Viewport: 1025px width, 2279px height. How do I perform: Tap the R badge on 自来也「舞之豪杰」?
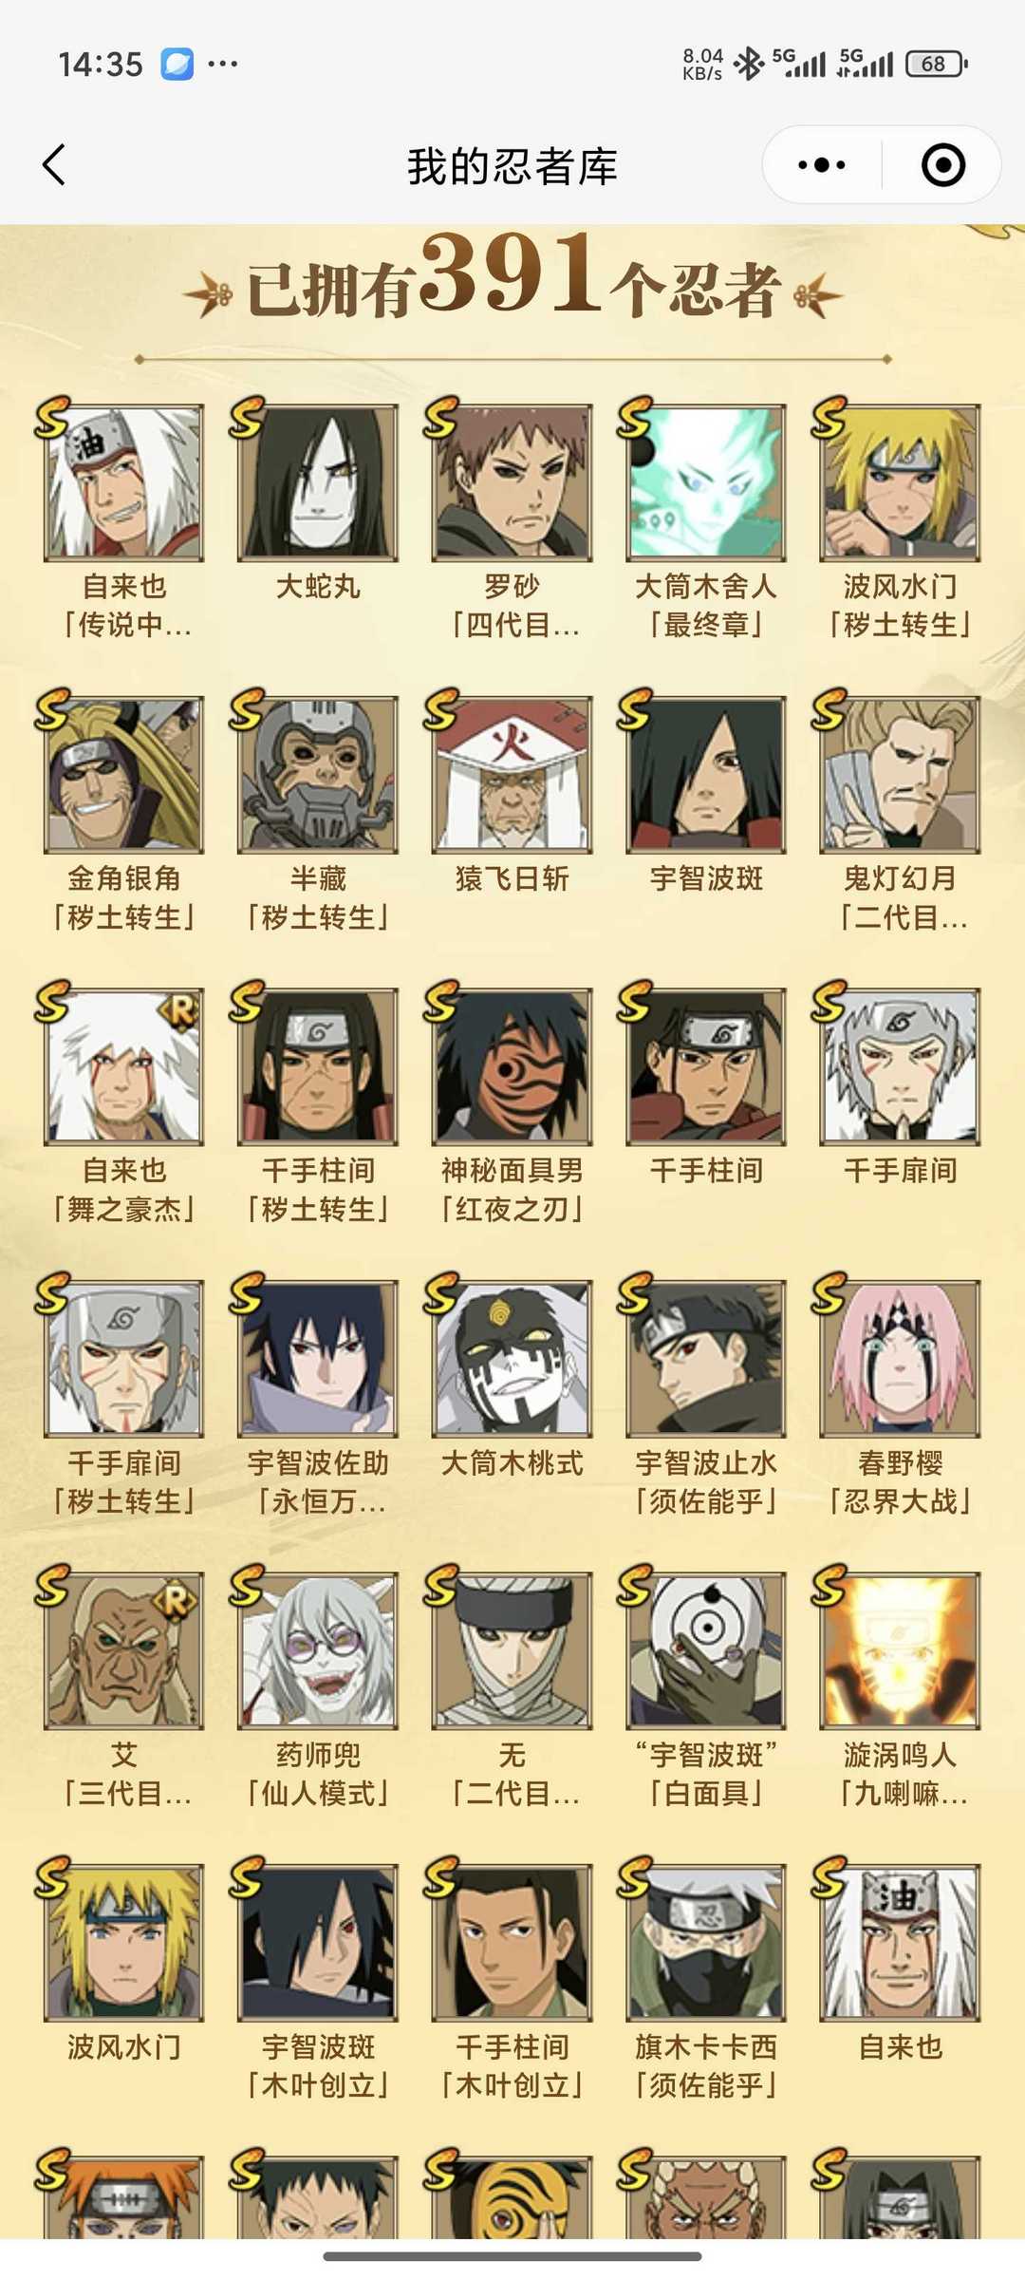click(x=179, y=1012)
